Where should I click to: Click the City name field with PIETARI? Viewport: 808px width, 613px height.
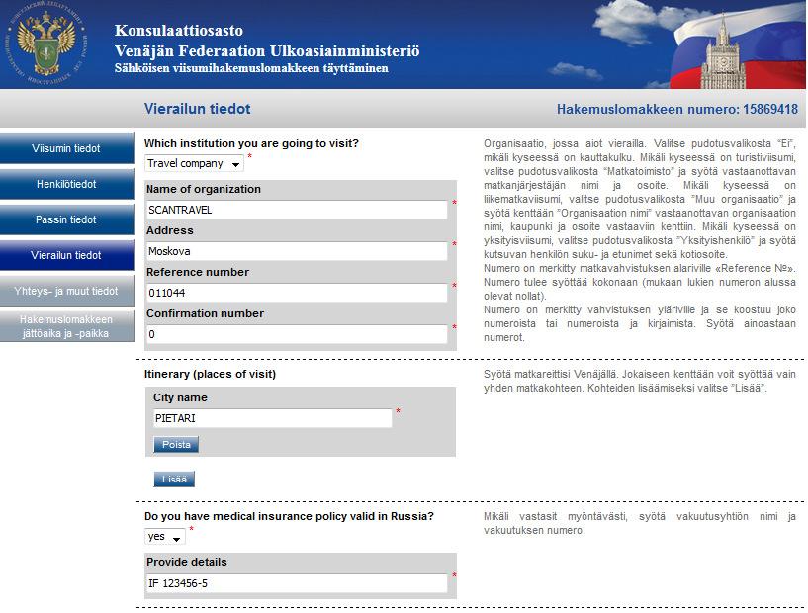(x=273, y=418)
